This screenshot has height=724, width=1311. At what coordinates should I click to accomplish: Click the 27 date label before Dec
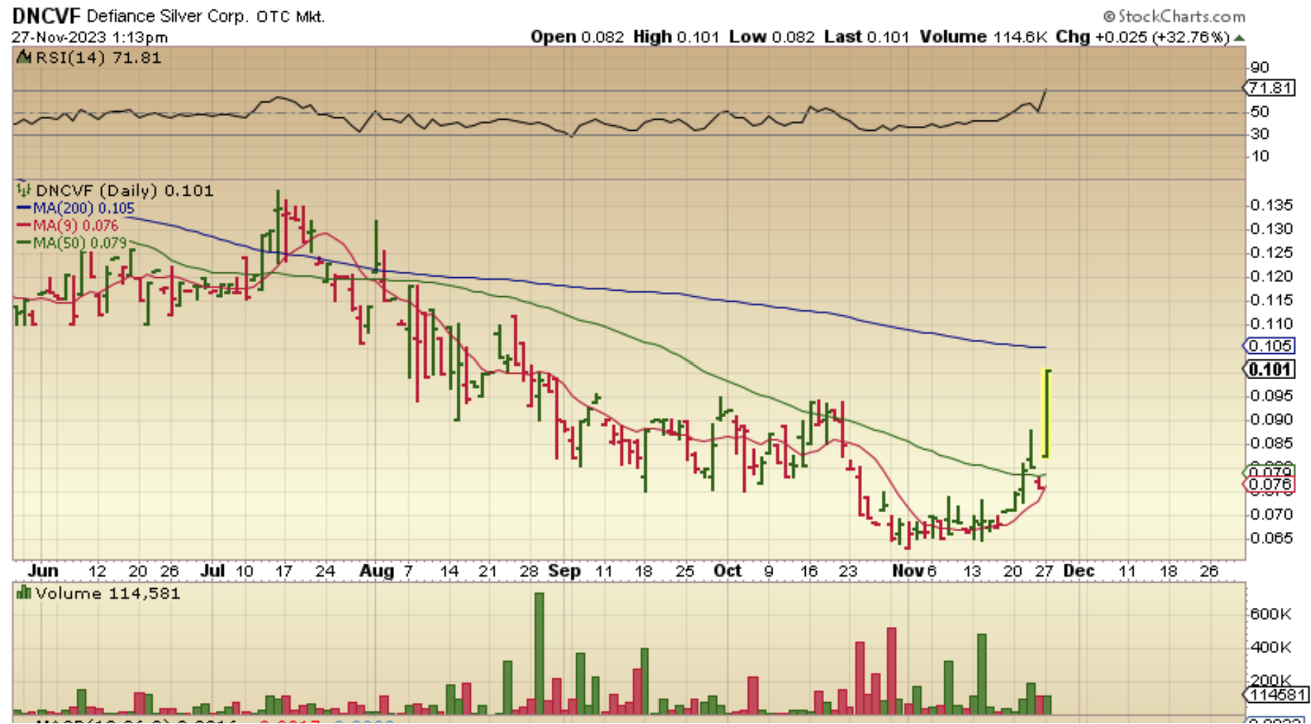click(1044, 571)
